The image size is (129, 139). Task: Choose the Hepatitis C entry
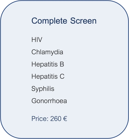48,76
